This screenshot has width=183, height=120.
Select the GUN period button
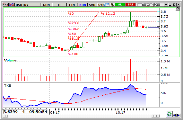[x=47, y=5]
